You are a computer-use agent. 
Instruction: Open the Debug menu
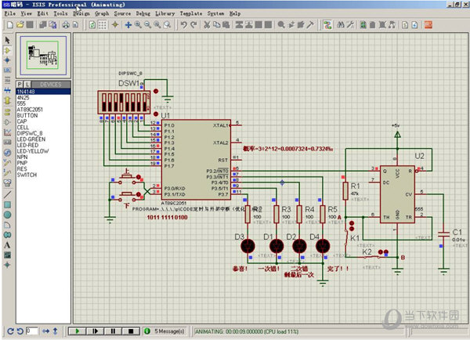[143, 13]
